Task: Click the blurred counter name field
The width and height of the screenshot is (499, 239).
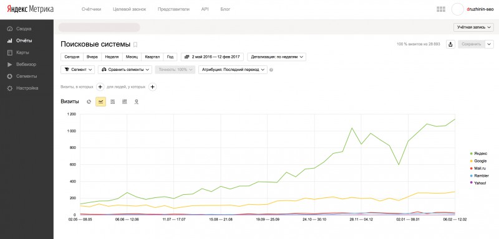Action: [x=99, y=27]
